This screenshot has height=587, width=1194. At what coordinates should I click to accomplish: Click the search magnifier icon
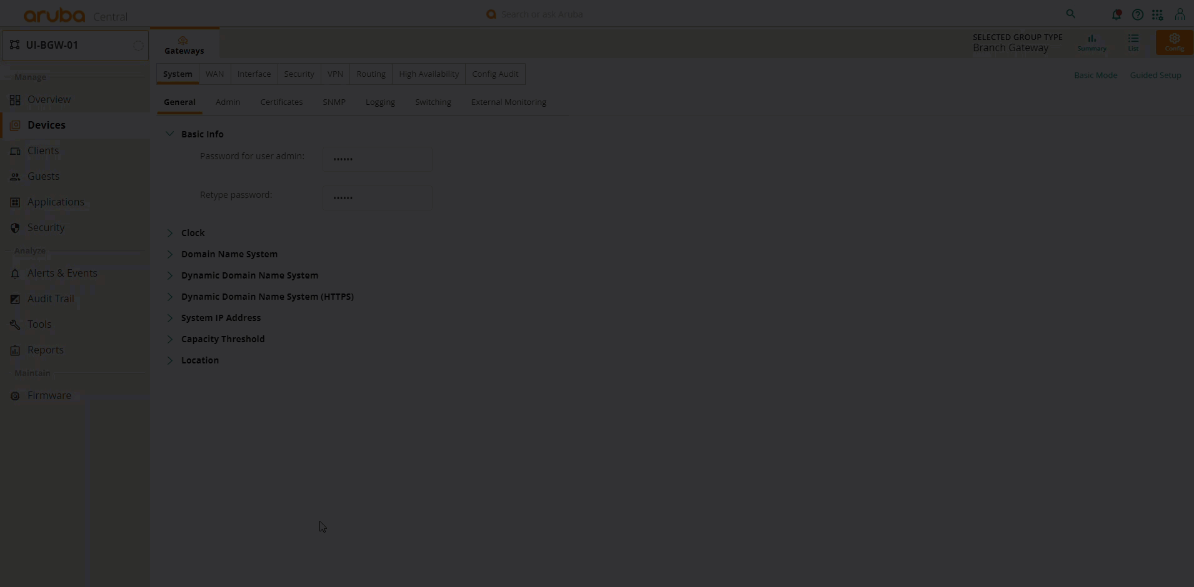coord(1071,14)
